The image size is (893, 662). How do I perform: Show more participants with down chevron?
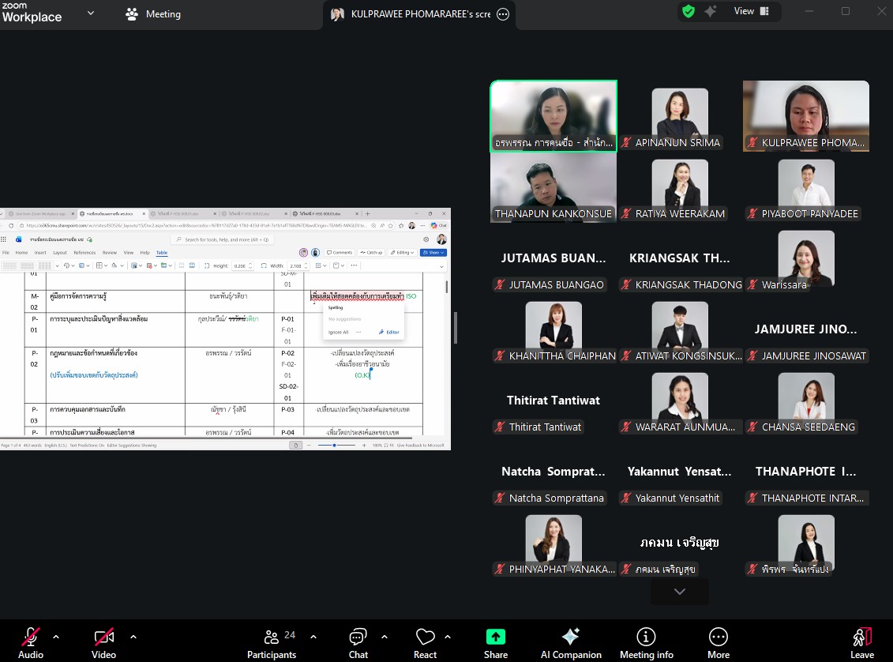tap(679, 592)
